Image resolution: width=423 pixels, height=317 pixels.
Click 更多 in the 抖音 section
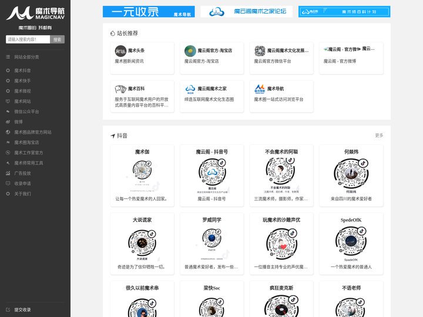tap(379, 136)
